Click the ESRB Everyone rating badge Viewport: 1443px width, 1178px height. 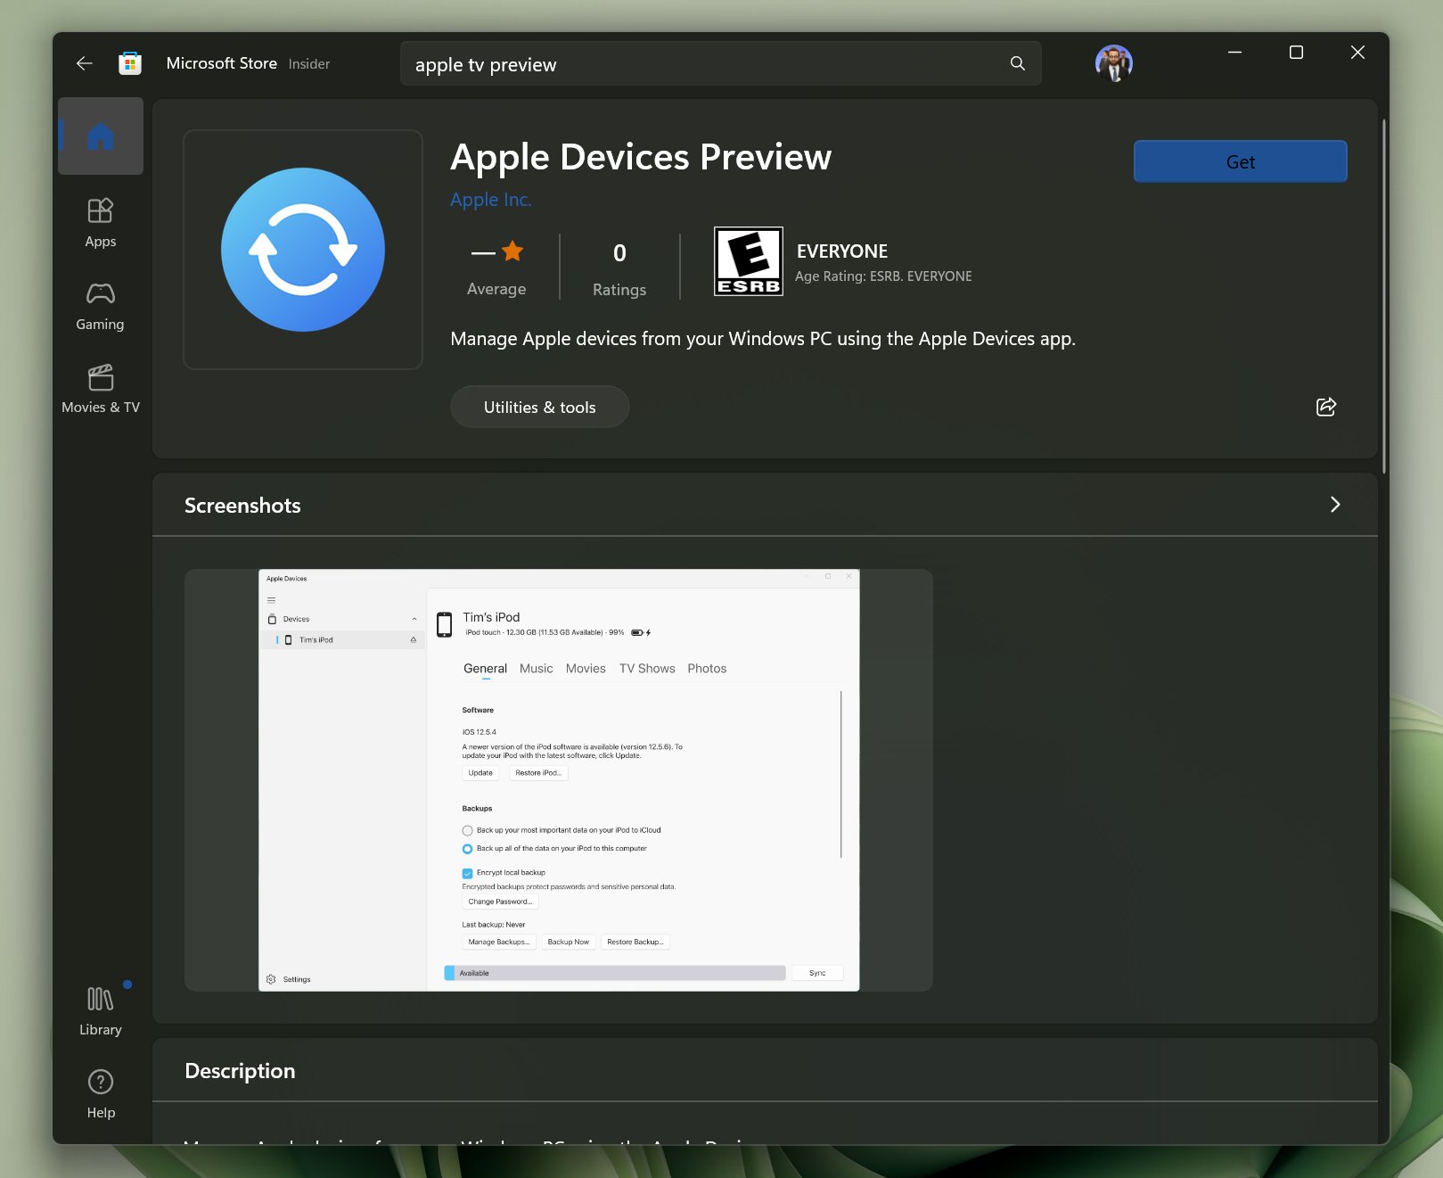pyautogui.click(x=748, y=261)
